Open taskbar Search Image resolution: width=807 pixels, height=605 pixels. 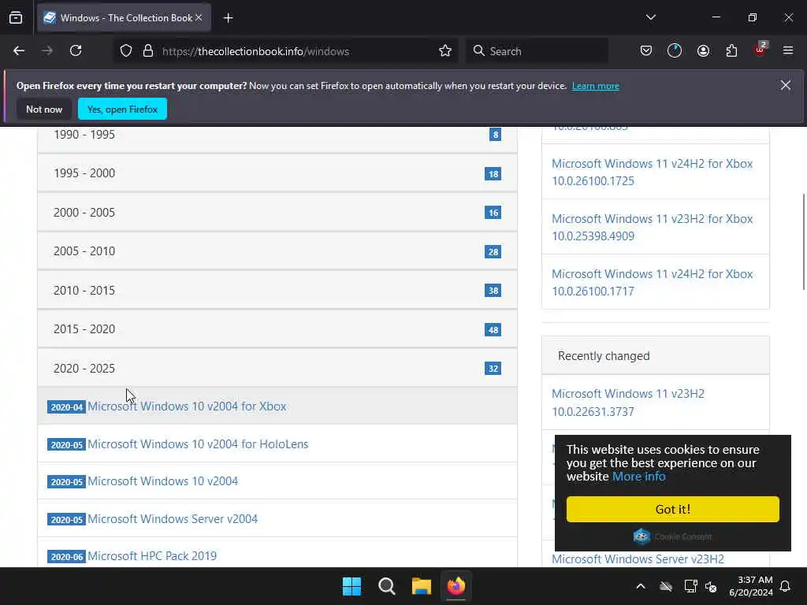(x=386, y=586)
